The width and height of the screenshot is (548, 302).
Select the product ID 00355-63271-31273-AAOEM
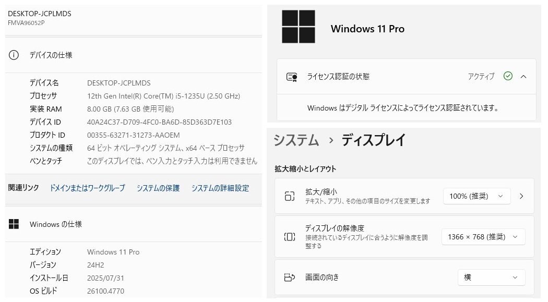tap(134, 135)
